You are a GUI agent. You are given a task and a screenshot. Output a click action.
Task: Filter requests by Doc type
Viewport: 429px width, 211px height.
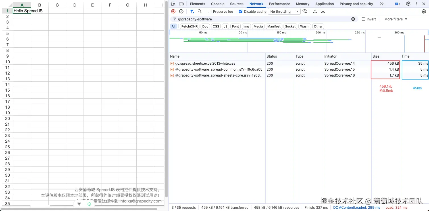click(x=205, y=26)
